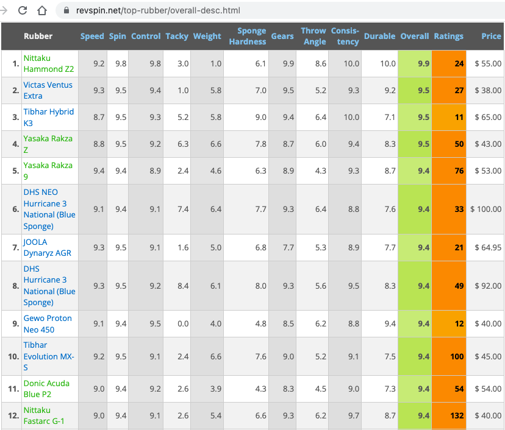Open Victas Ventus Extra rubber link
Image resolution: width=505 pixels, height=430 pixels.
tap(48, 90)
